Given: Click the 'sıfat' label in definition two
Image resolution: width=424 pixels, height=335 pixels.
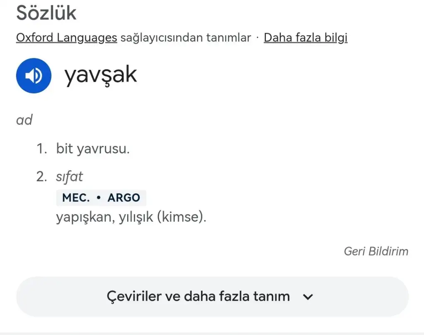Looking at the screenshot, I should 69,177.
